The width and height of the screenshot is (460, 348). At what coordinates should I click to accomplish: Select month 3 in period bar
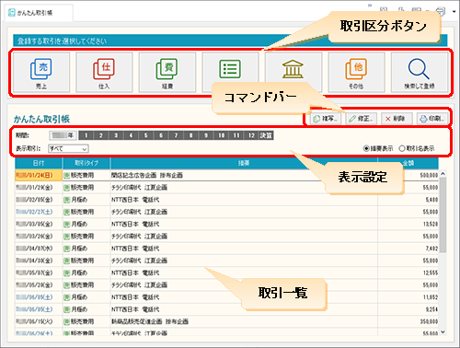(116, 135)
